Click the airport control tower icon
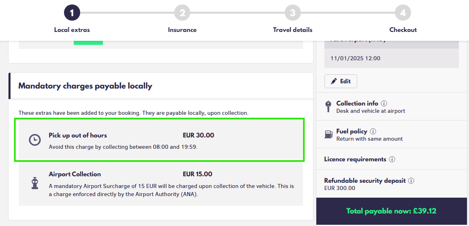This screenshot has height=226, width=469. coord(35,183)
